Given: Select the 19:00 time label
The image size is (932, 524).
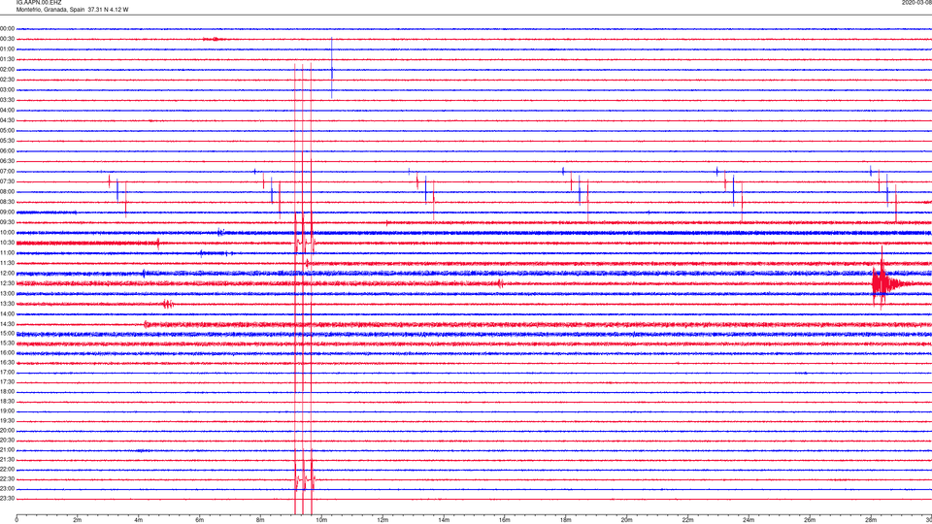Looking at the screenshot, I should point(7,411).
